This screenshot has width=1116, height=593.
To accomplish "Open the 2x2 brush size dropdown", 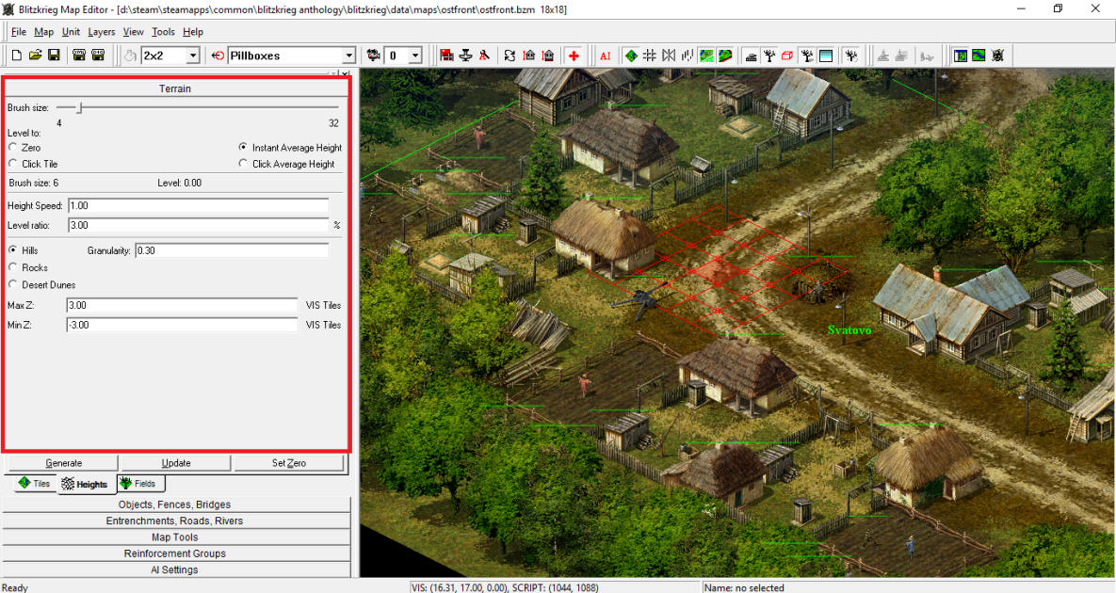I will tap(193, 56).
